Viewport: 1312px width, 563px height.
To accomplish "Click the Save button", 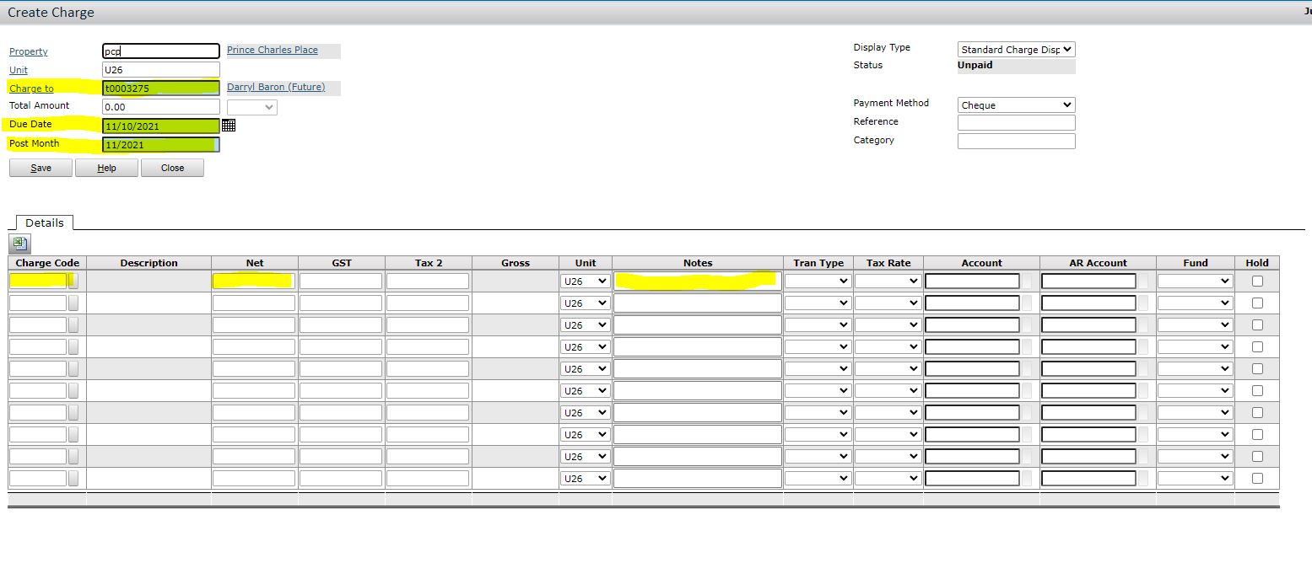I will click(x=40, y=168).
